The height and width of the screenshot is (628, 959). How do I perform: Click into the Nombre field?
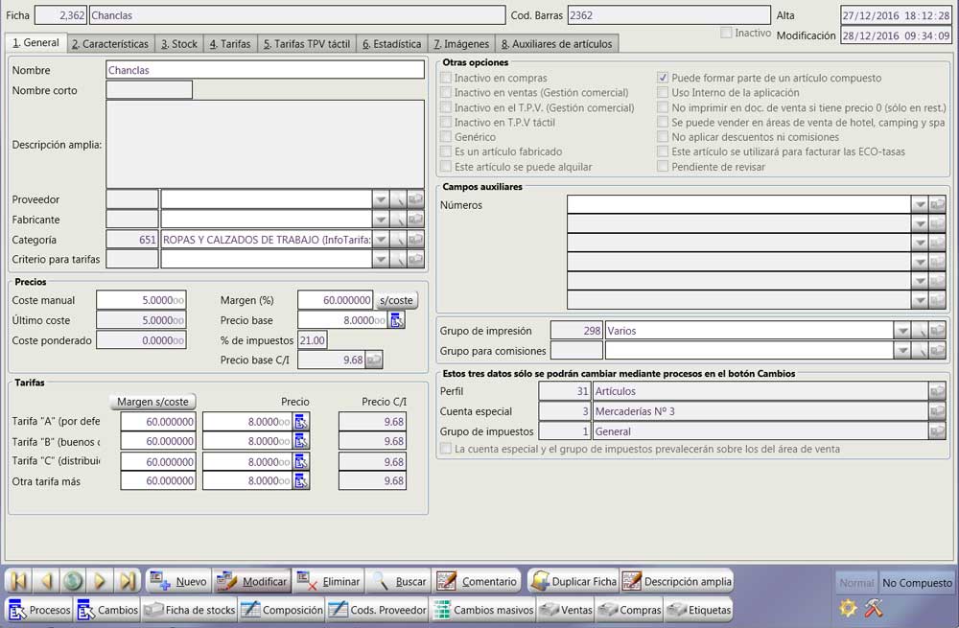[265, 70]
